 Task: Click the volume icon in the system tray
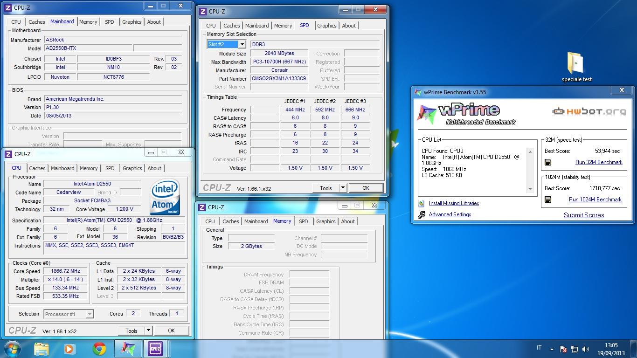tap(585, 349)
